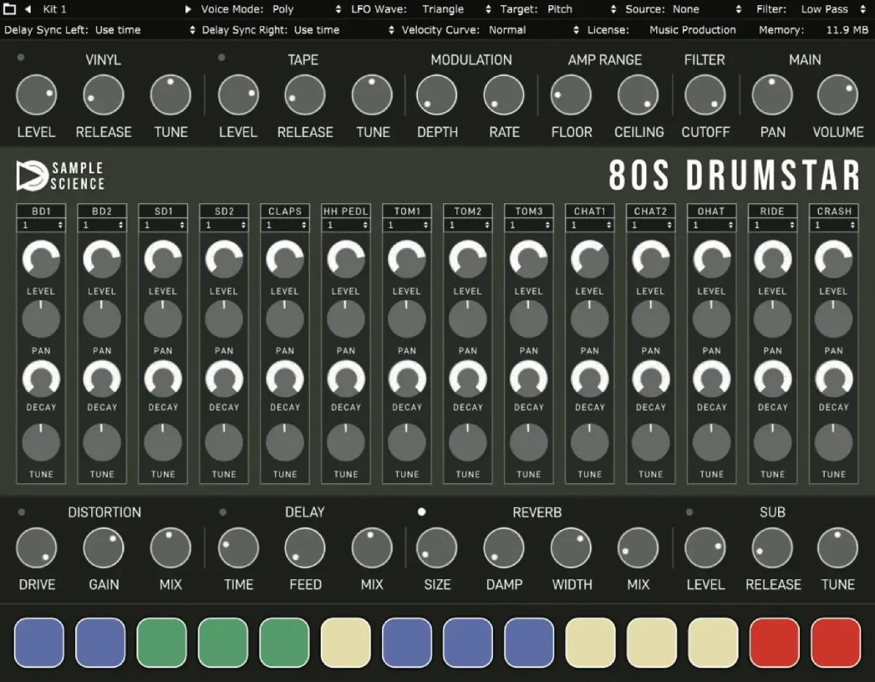Click the DISTORTION GAIN knob
The width and height of the screenshot is (875, 682).
tap(104, 548)
